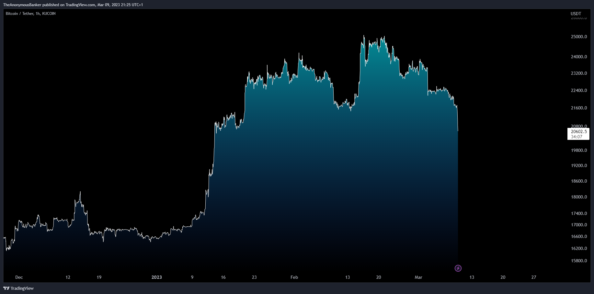Click the 27 date label on time axis
The height and width of the screenshot is (294, 594).
[534, 277]
